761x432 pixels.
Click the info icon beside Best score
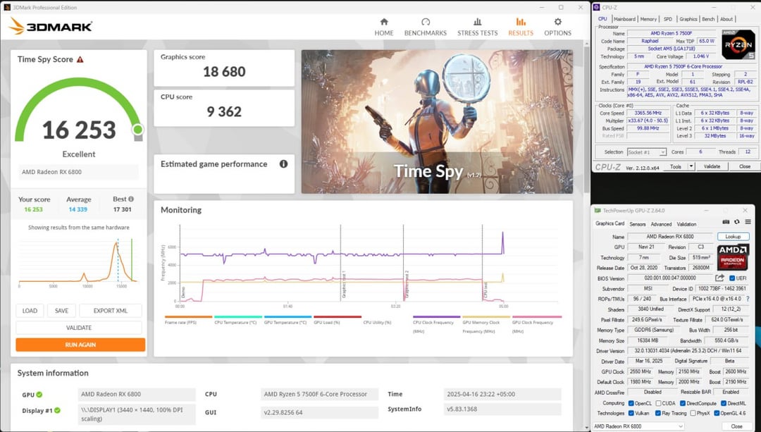coord(131,199)
